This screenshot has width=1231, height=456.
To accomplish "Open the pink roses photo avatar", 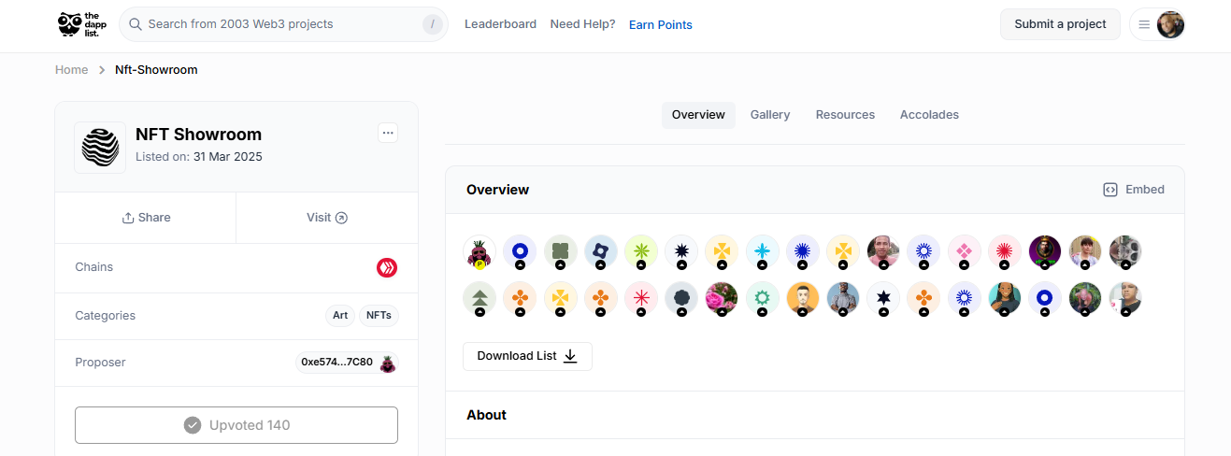I will 722,299.
